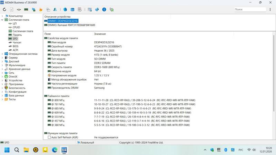Click the blue database stack toolbar icon

(x=72, y=10)
